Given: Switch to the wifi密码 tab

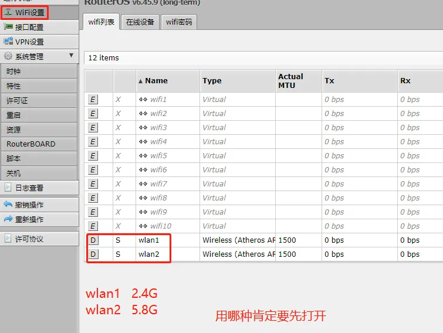Looking at the screenshot, I should 179,22.
